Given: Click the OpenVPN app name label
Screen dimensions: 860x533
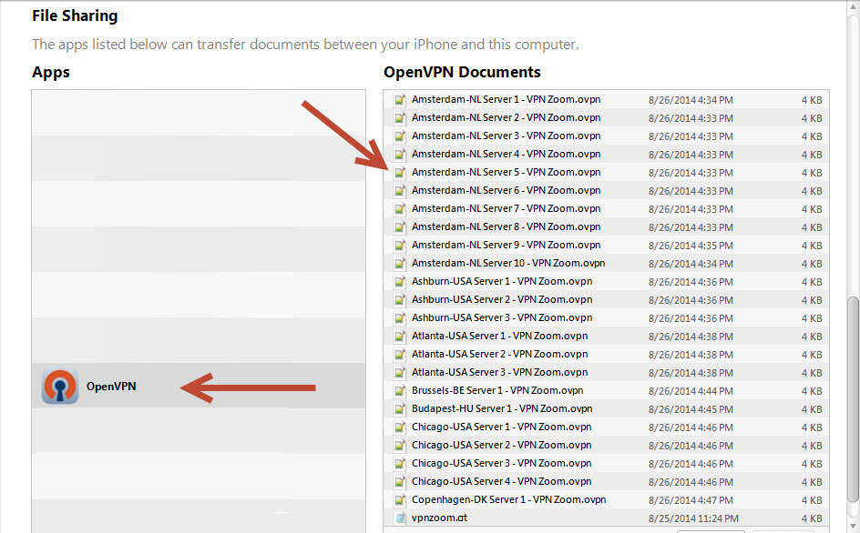Looking at the screenshot, I should pyautogui.click(x=111, y=387).
